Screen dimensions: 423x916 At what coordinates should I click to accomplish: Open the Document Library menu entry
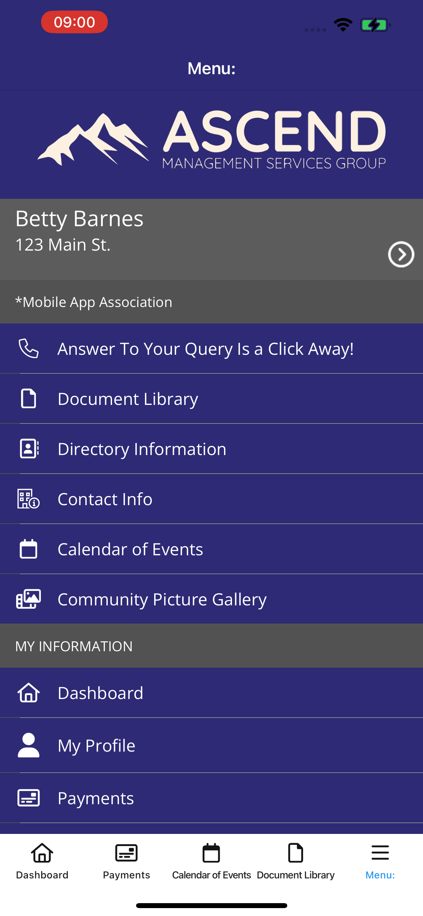point(211,399)
